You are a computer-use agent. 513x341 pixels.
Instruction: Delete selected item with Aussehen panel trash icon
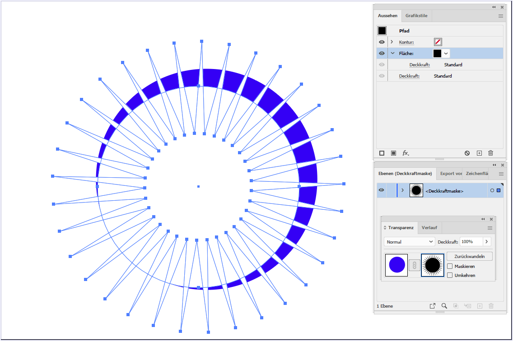(x=490, y=153)
